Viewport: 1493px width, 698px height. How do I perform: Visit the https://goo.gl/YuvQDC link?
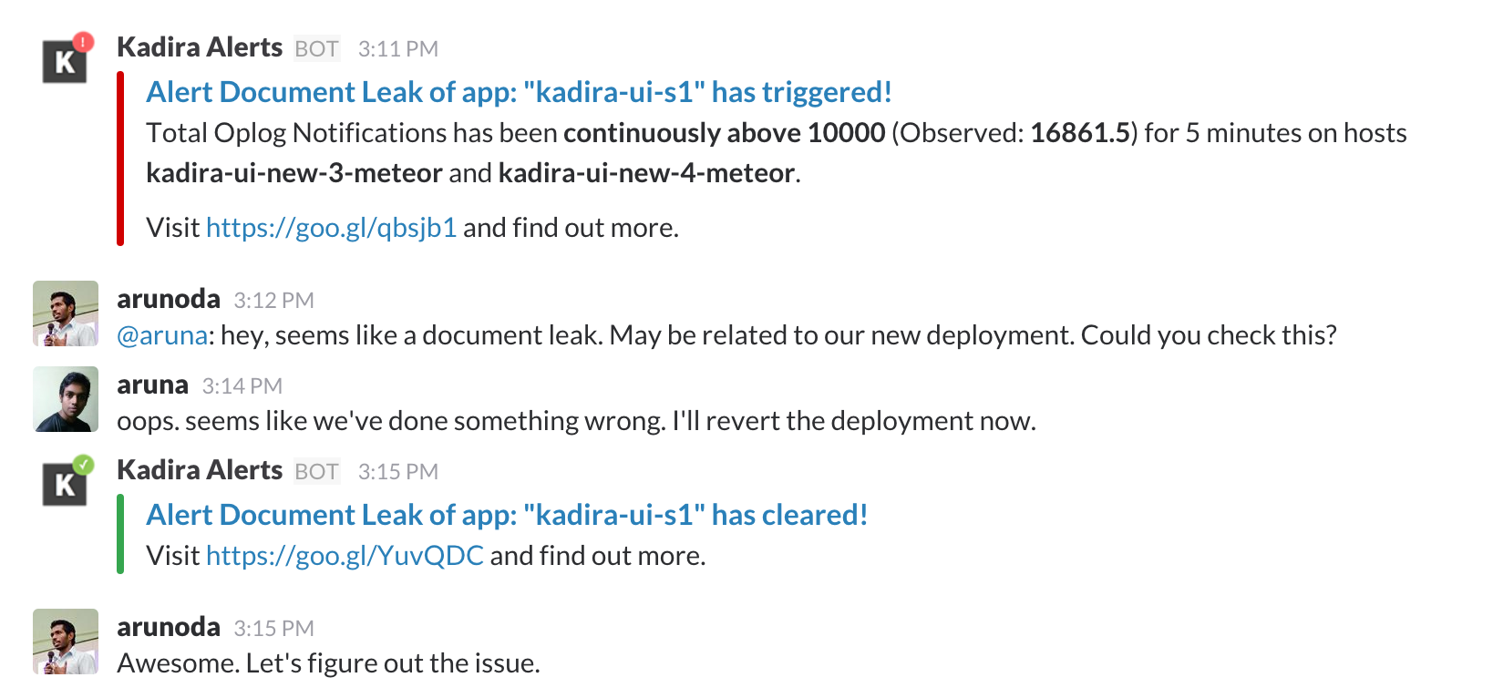[345, 554]
